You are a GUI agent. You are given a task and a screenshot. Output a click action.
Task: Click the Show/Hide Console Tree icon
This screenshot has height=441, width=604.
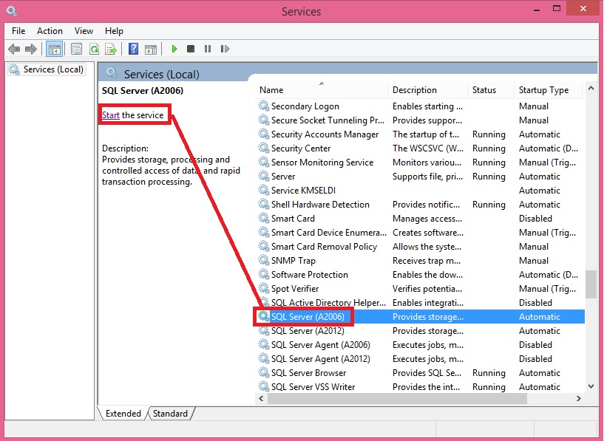click(x=54, y=49)
